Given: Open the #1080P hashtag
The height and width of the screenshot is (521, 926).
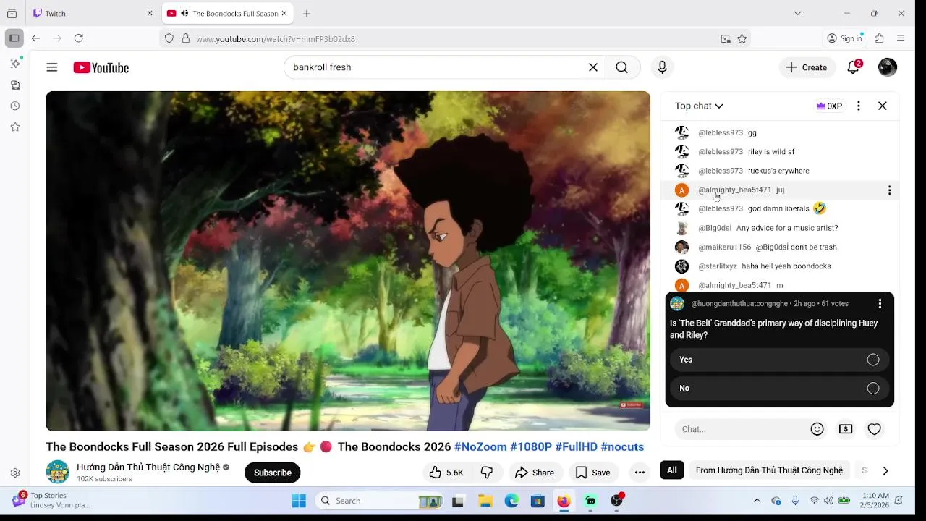Looking at the screenshot, I should click(x=531, y=447).
